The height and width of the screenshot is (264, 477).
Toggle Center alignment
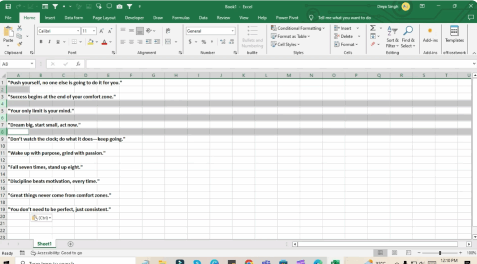pos(131,41)
